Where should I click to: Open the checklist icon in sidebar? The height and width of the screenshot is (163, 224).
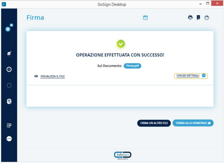[9, 125]
